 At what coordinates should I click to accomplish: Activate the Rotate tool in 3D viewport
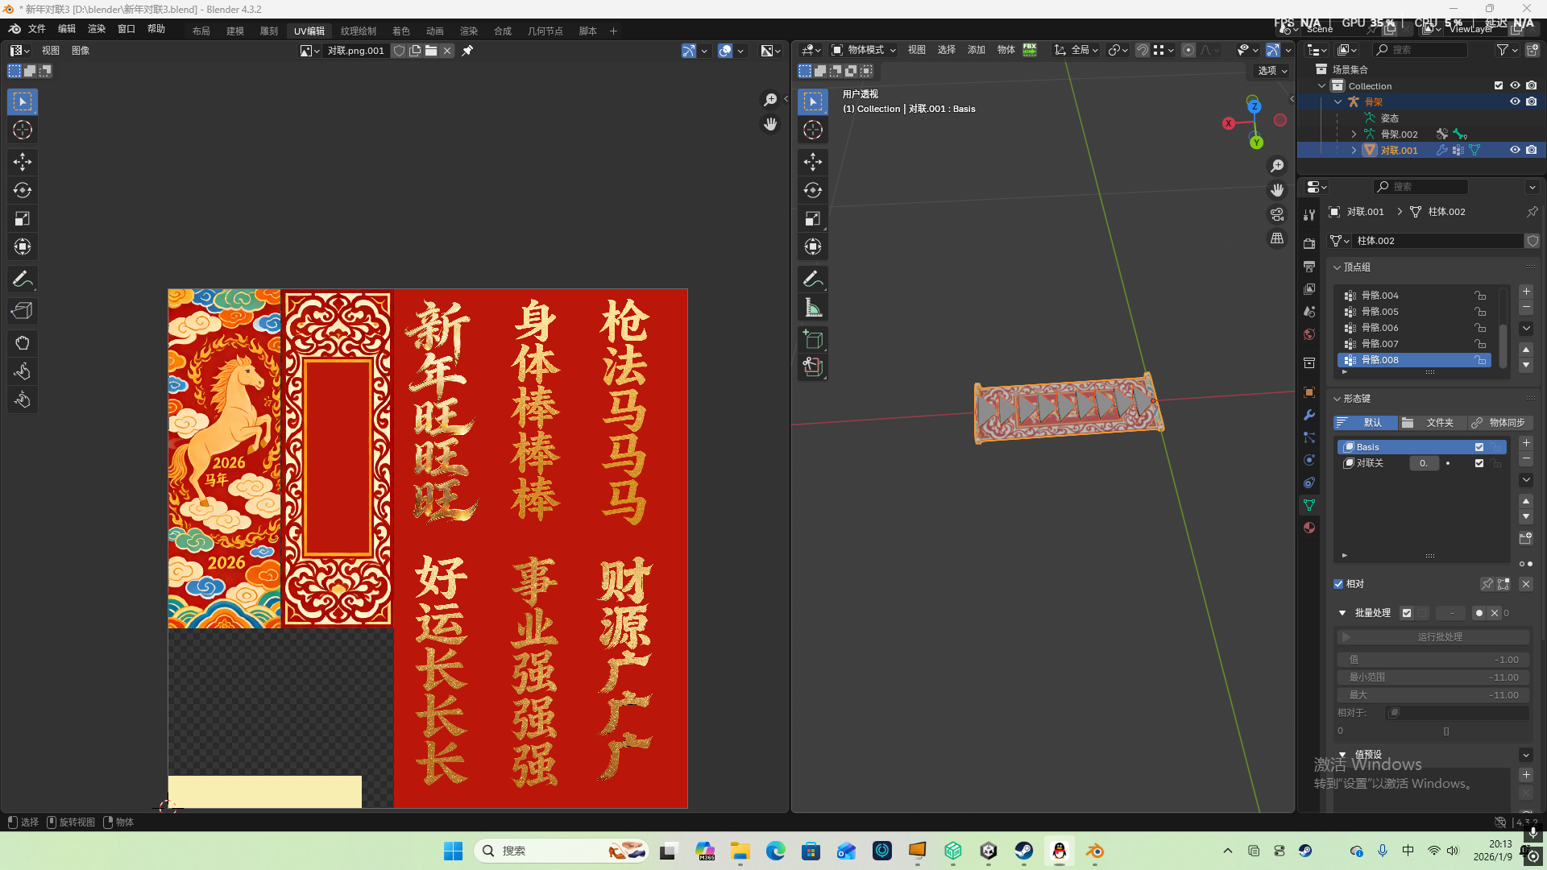813,190
